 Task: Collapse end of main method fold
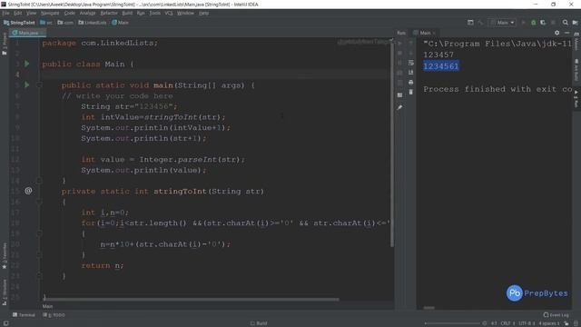tap(39, 181)
